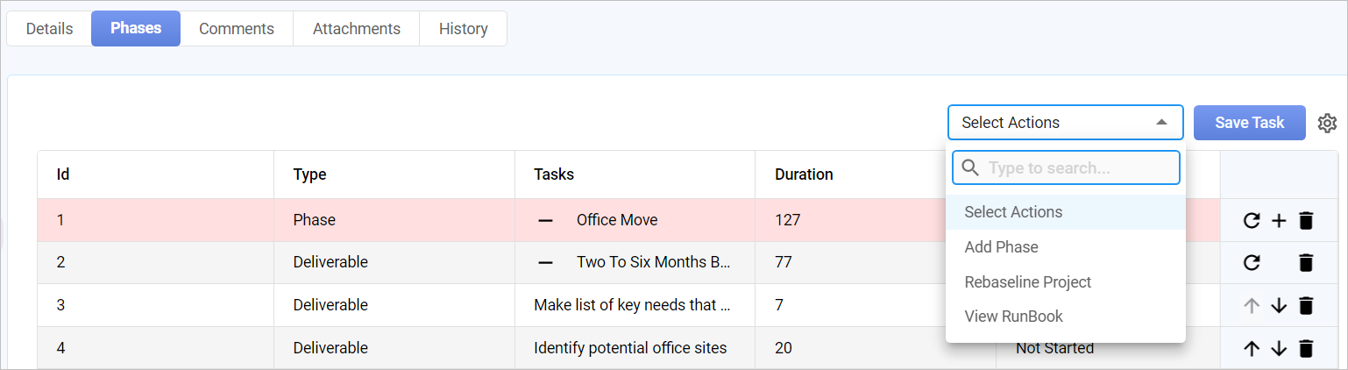Click refresh icon in row 2

pyautogui.click(x=1252, y=262)
